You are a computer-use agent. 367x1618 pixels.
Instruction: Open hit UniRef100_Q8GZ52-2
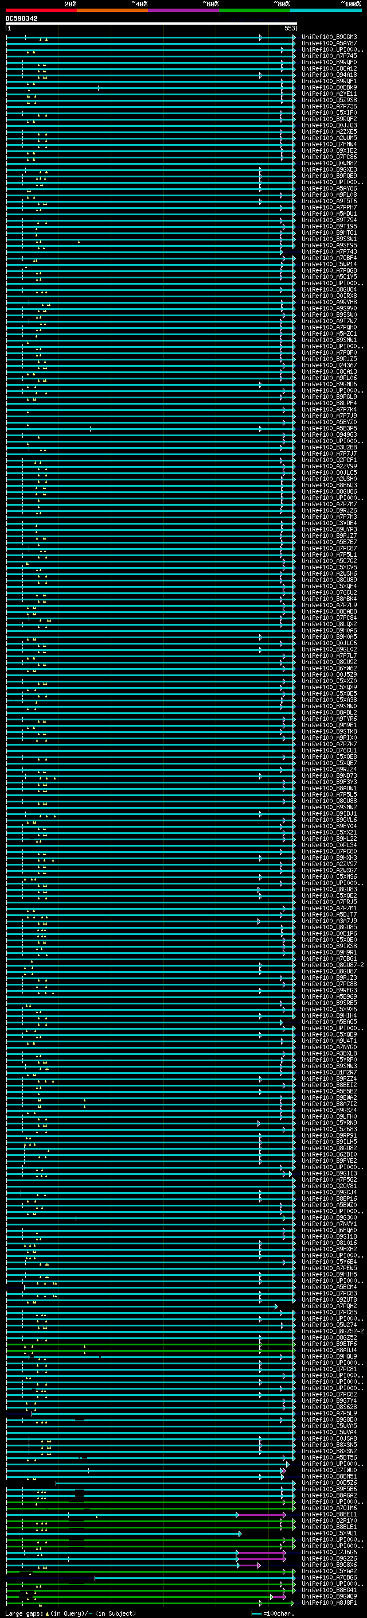(333, 1331)
